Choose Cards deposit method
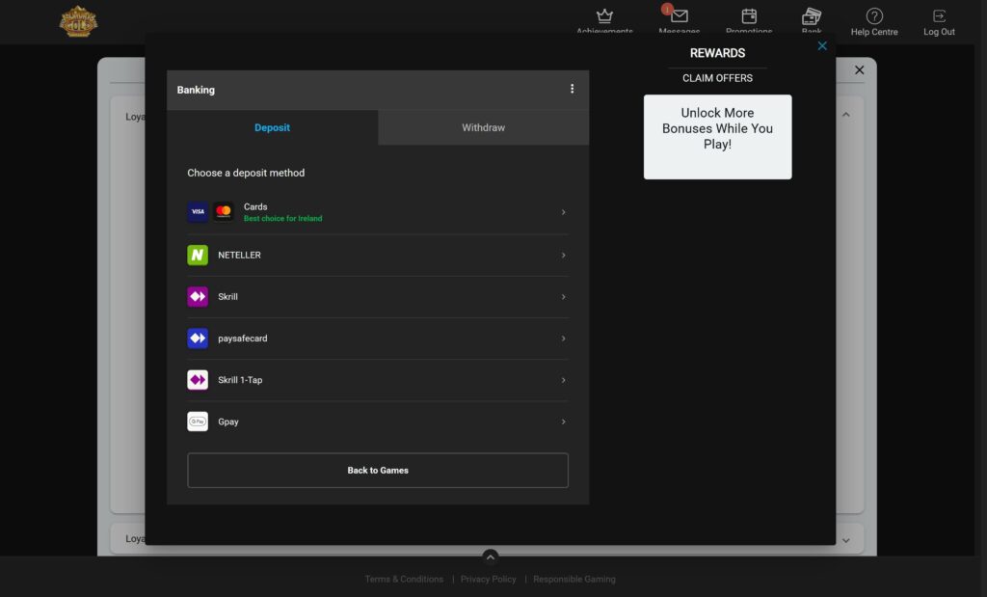 [x=377, y=212]
